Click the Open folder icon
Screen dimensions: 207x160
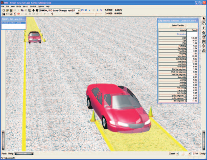7,10
